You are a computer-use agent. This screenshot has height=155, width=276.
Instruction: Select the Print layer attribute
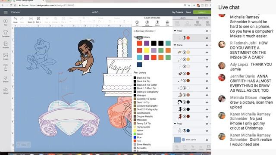(167, 23)
